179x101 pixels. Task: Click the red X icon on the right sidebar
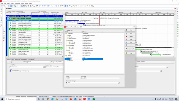coord(178,11)
